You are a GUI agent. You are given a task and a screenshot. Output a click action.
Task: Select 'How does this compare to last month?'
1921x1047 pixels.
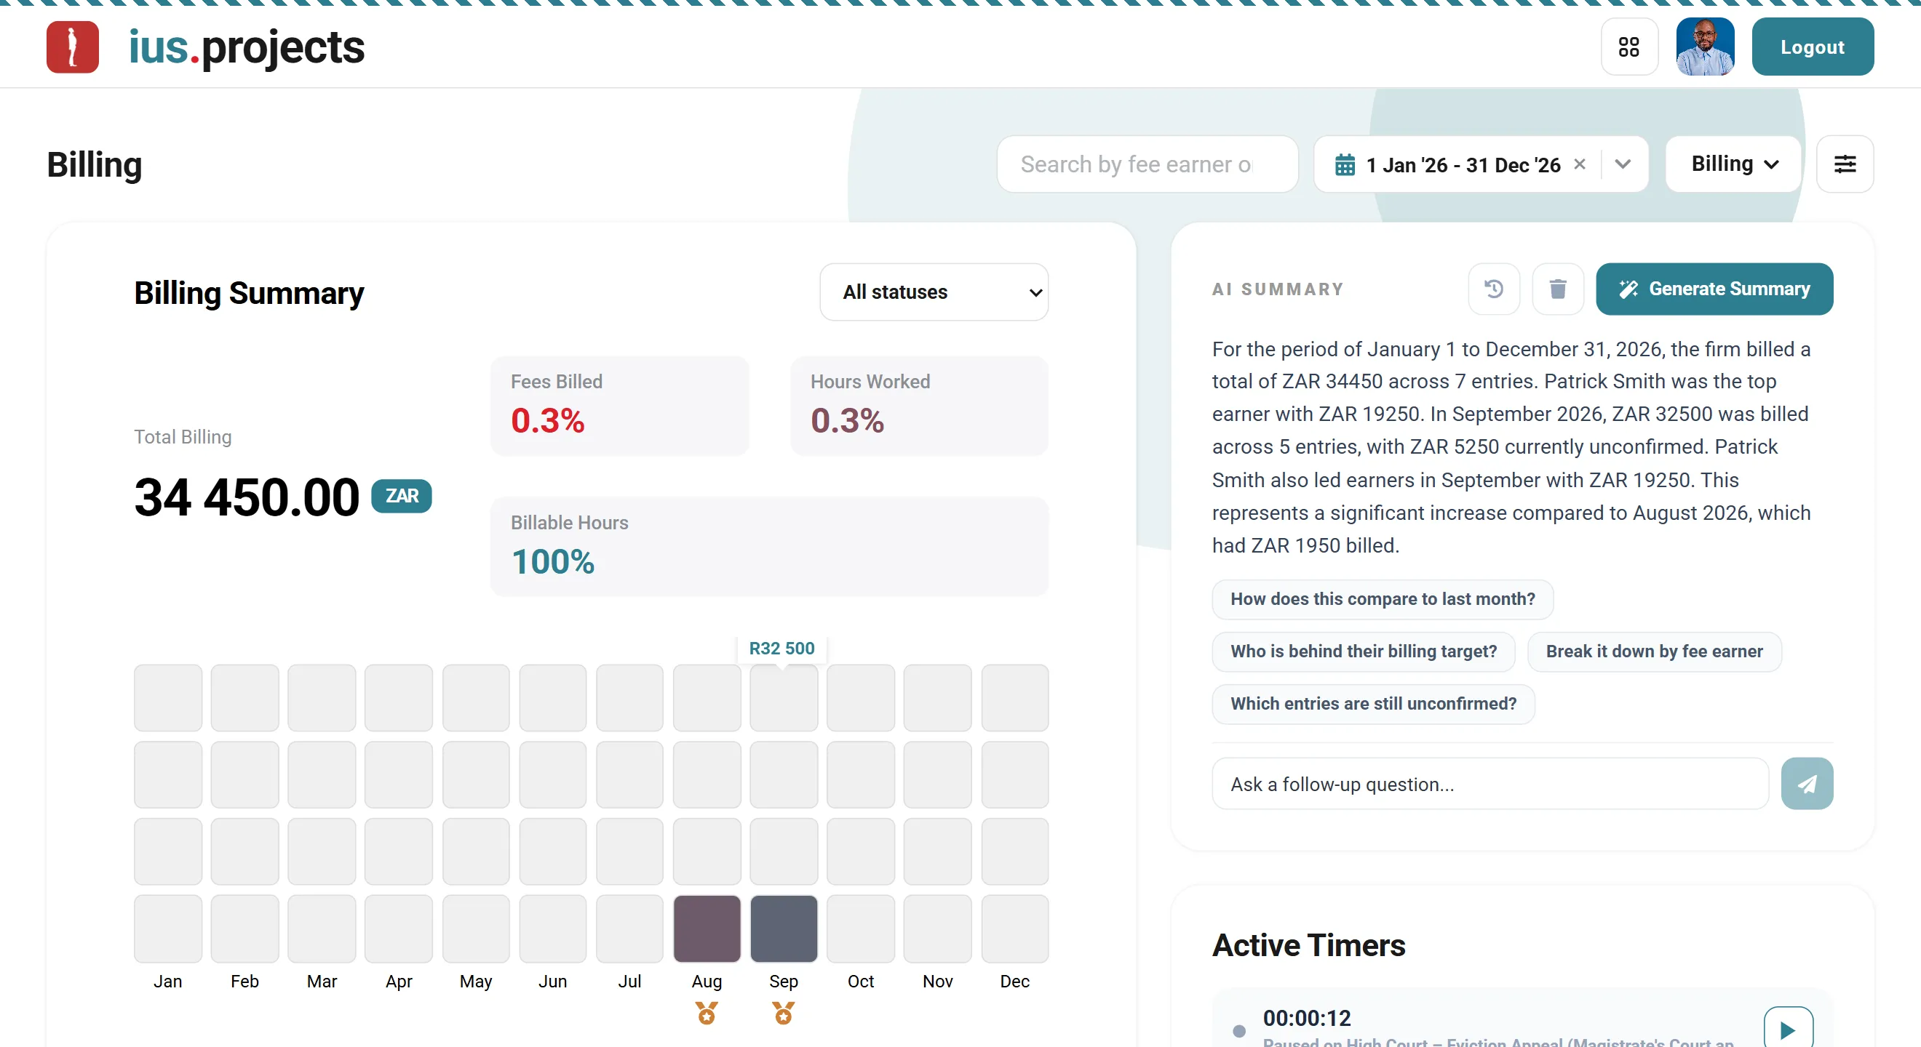[1382, 599]
